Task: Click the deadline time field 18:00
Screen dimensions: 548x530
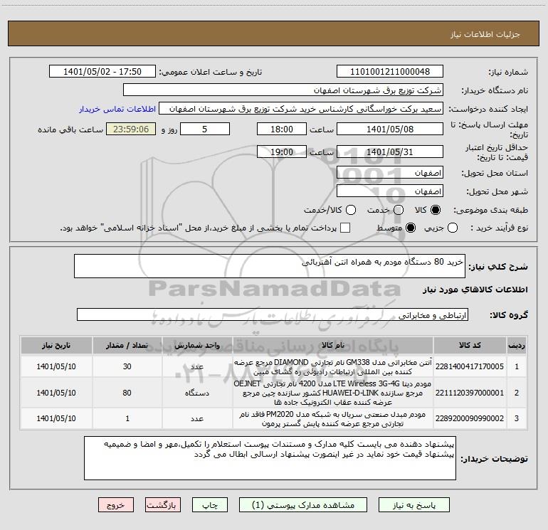Action: point(282,129)
